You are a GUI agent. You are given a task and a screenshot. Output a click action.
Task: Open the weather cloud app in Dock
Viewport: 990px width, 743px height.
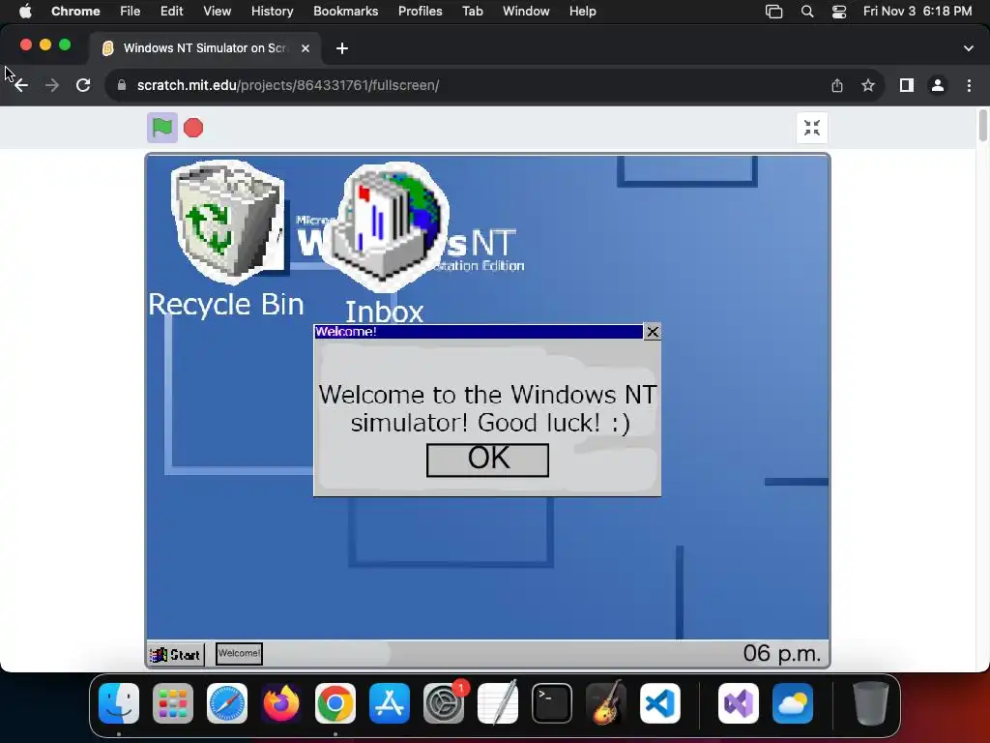(x=793, y=703)
